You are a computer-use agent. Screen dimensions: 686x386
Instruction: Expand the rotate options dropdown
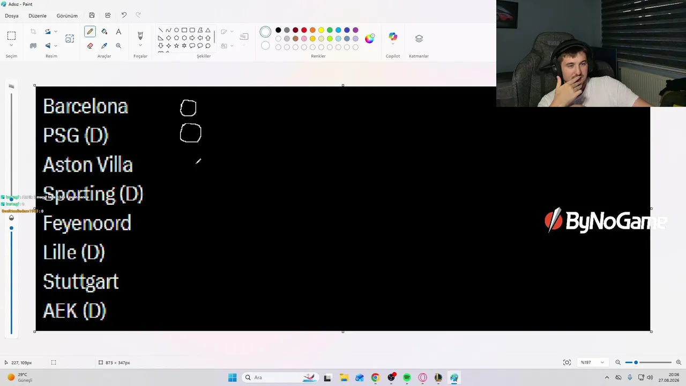point(55,32)
